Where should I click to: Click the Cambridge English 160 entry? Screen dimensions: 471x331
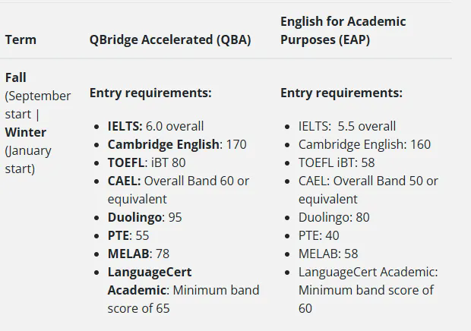tap(364, 144)
